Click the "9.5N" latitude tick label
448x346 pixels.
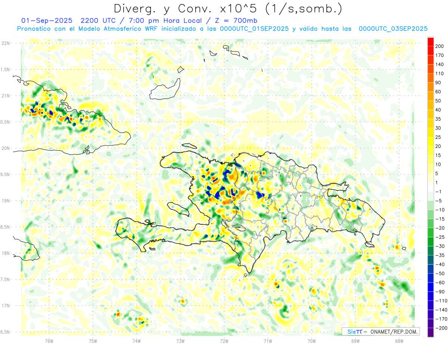coord(5,174)
